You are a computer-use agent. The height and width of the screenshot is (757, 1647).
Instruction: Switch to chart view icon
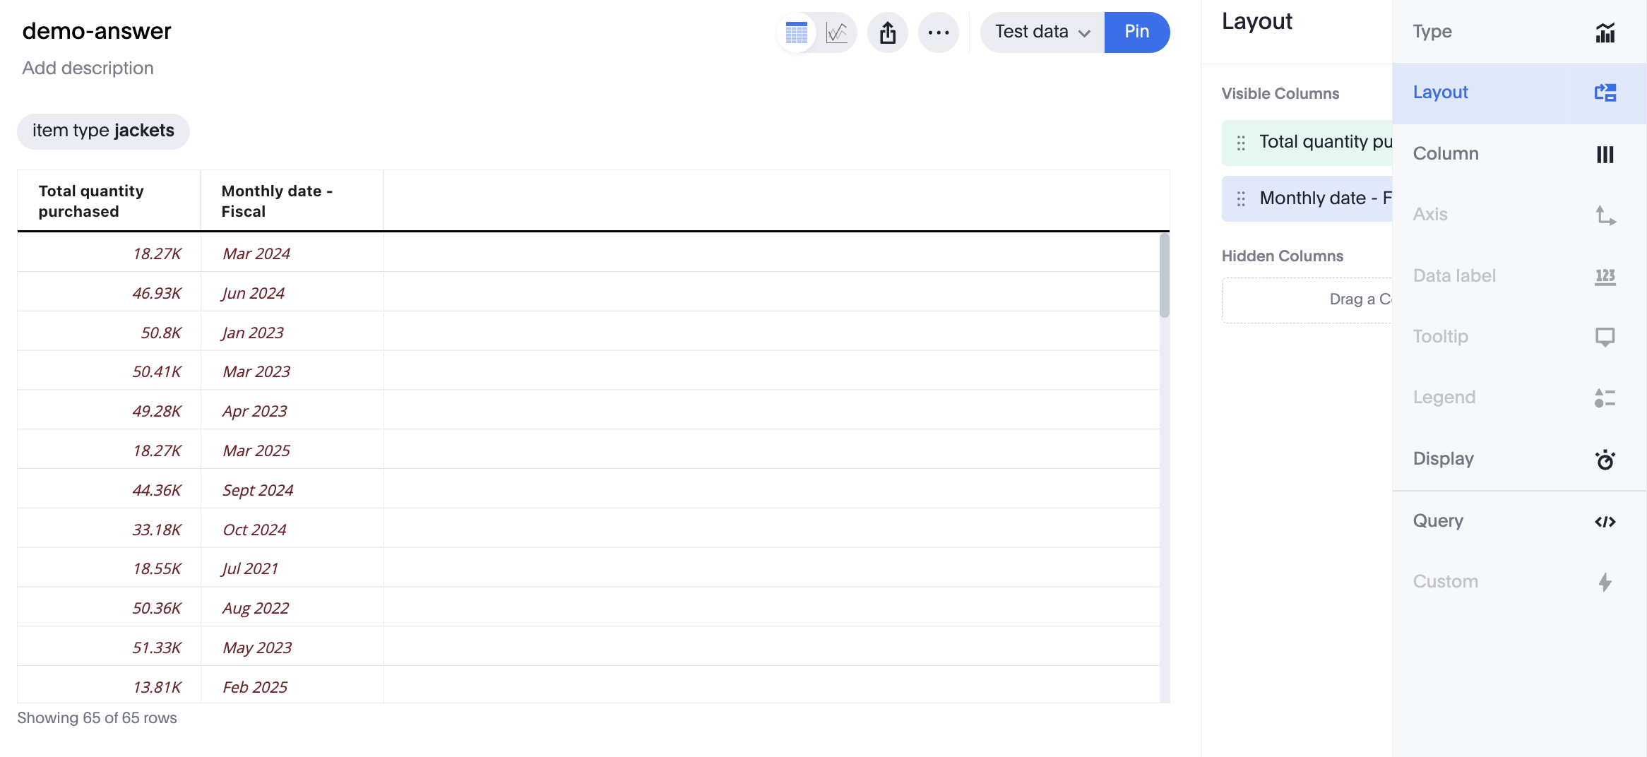[837, 32]
